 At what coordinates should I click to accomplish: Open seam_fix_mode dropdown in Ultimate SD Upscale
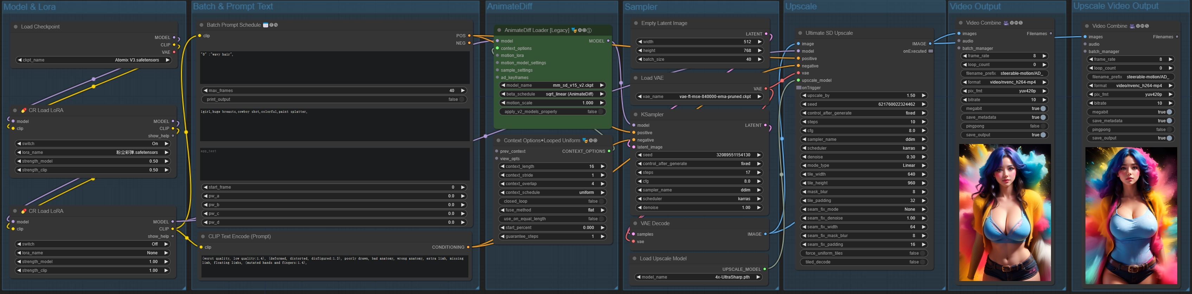tap(863, 209)
